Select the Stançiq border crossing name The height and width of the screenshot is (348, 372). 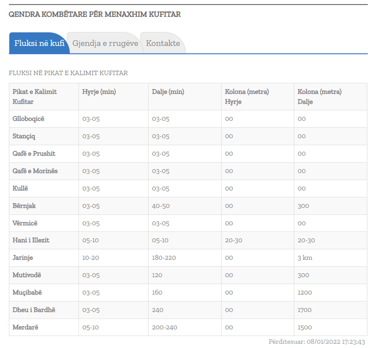pos(24,136)
